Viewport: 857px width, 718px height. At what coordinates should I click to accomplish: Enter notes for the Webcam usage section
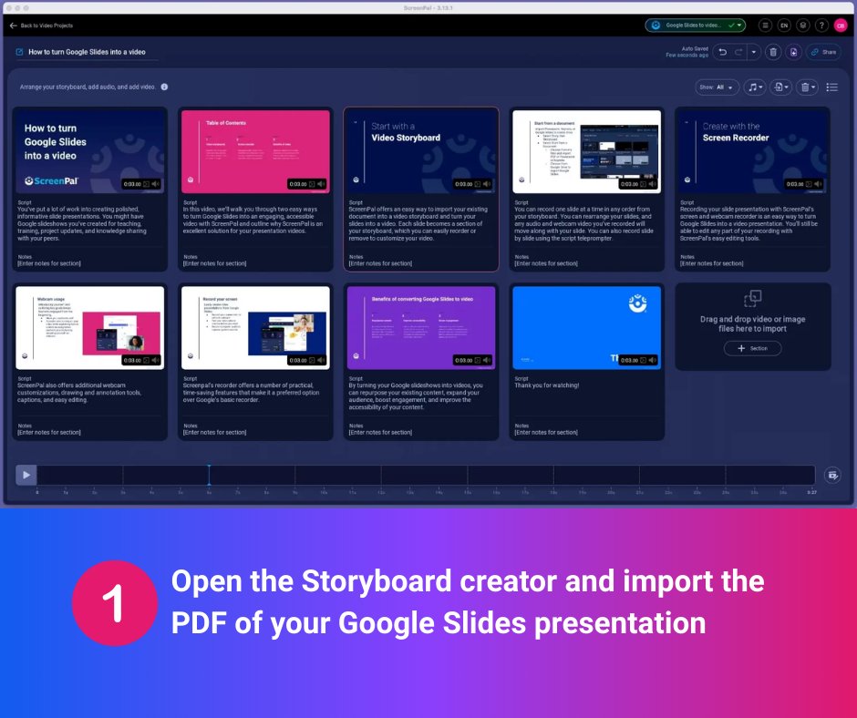coord(49,432)
